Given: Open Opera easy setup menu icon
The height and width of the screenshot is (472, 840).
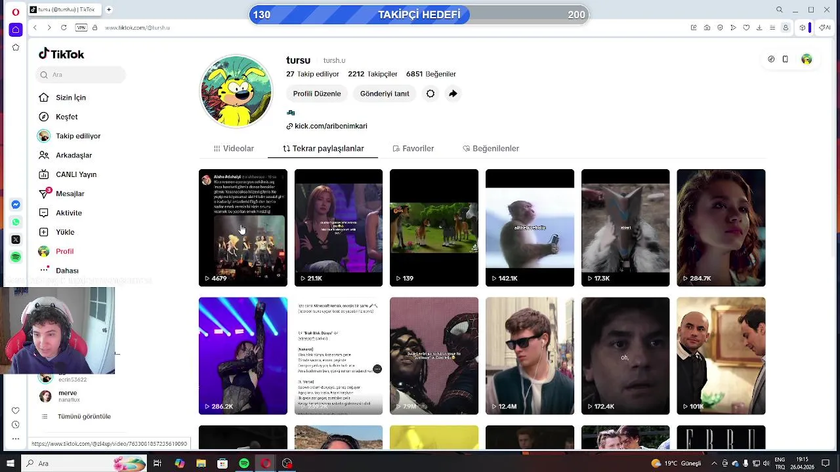Looking at the screenshot, I should [x=772, y=28].
